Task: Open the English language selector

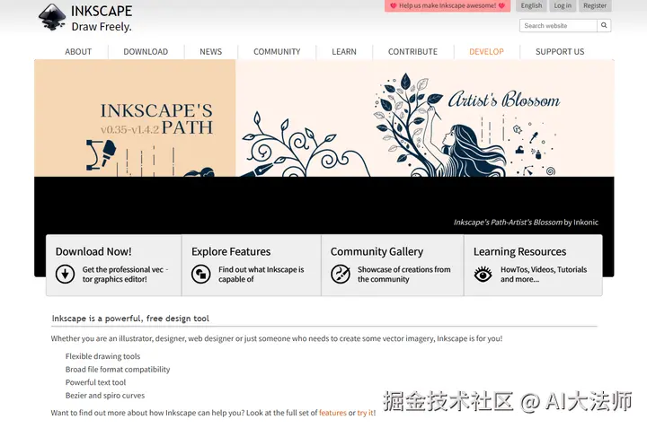Action: click(x=531, y=5)
